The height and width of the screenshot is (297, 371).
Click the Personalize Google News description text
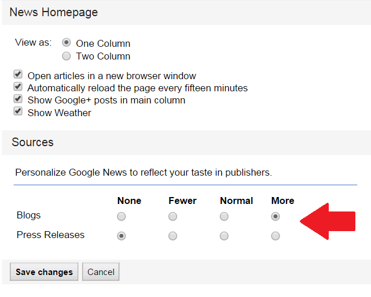pos(144,172)
